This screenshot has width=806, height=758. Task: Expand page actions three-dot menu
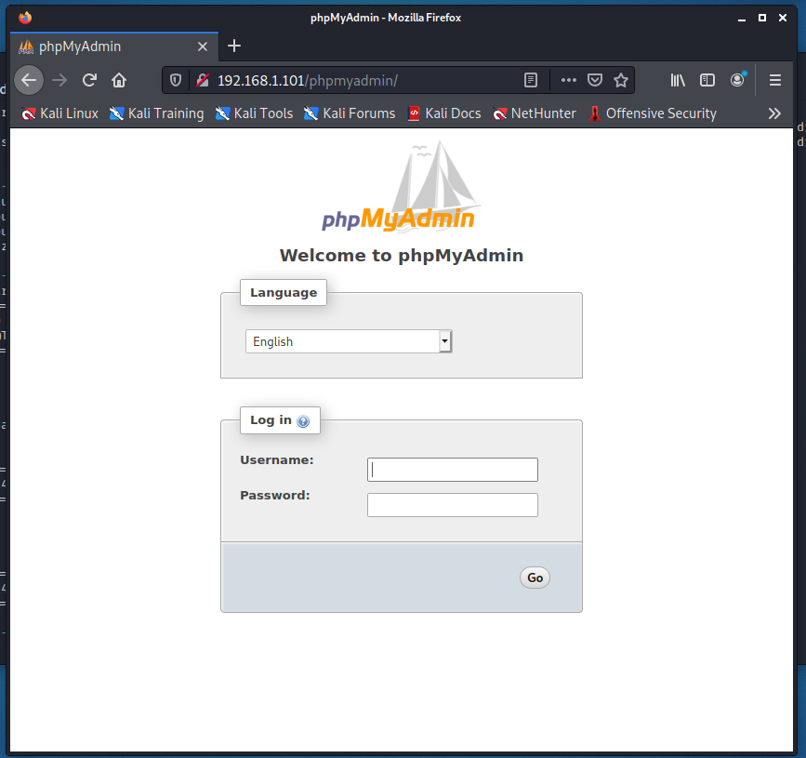tap(568, 80)
